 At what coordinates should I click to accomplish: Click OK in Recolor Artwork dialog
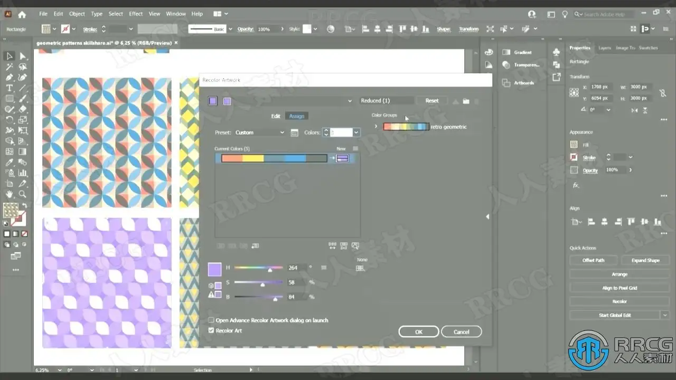click(x=419, y=332)
